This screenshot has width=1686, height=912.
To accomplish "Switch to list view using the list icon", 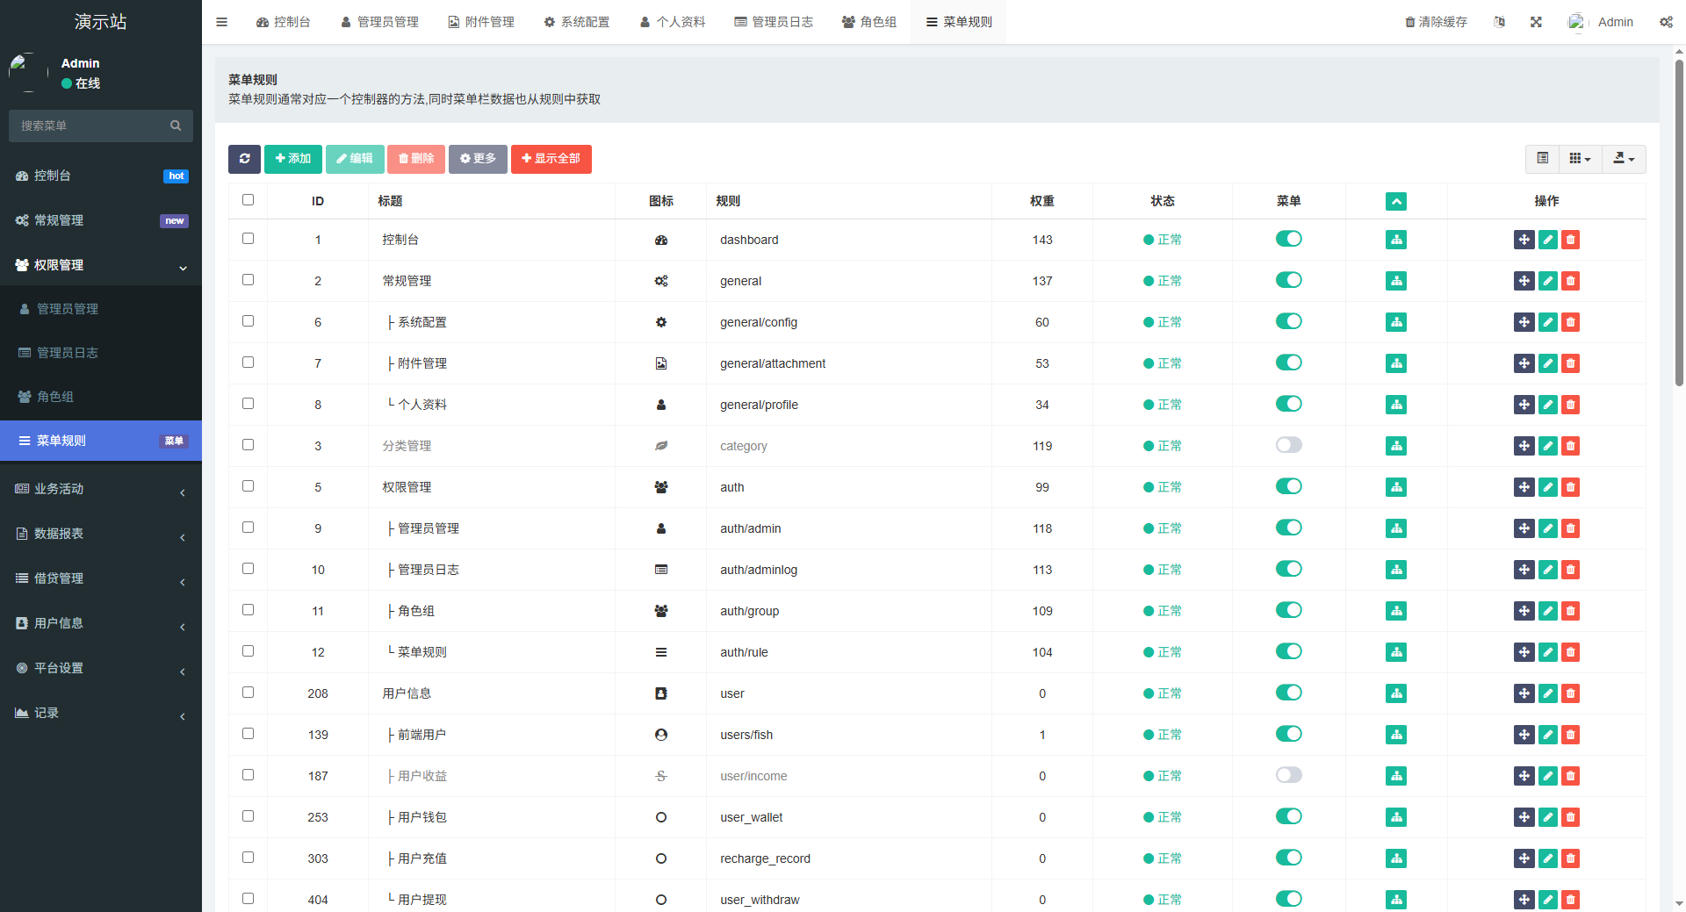I will [1543, 159].
